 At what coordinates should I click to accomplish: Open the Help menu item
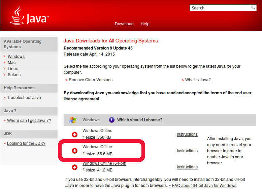tap(145, 24)
